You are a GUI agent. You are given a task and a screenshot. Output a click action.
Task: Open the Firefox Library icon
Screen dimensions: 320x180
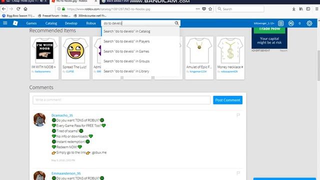(x=301, y=9)
